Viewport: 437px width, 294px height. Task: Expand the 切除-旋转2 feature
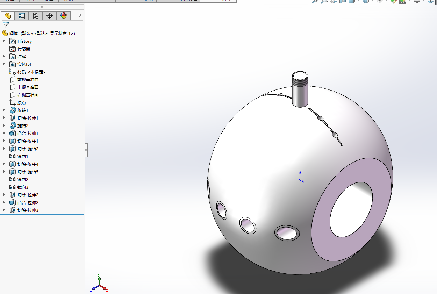point(4,149)
